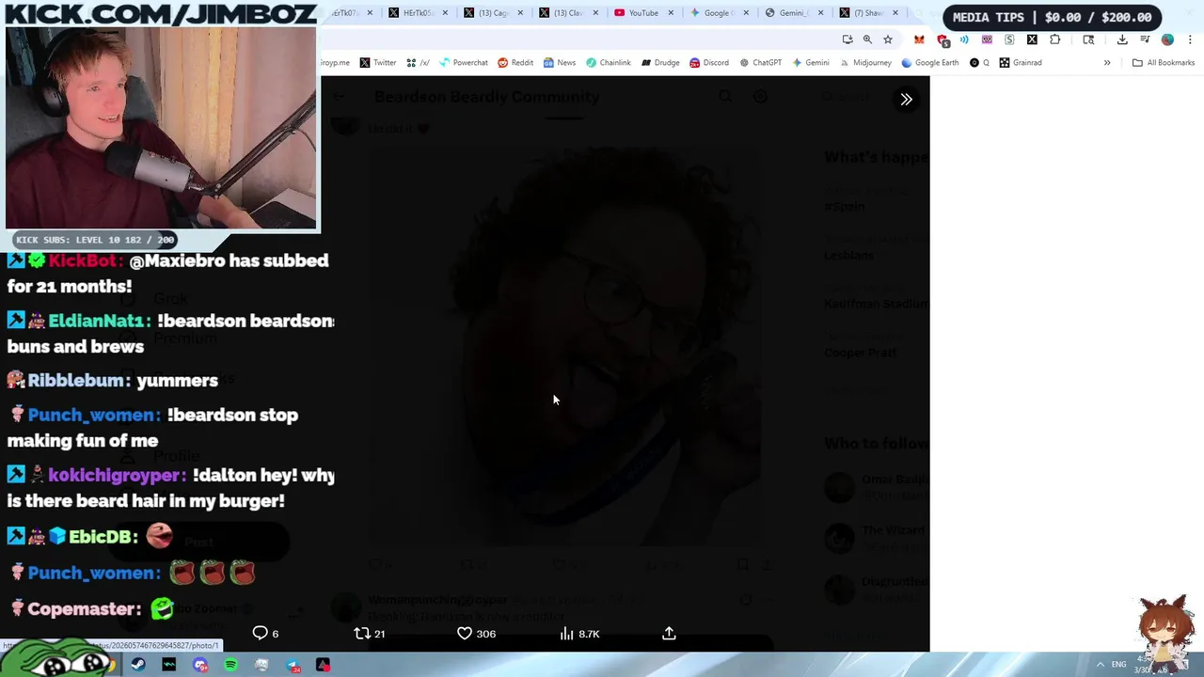Open the red shield extension with badge
This screenshot has width=1204, height=677.
click(943, 40)
